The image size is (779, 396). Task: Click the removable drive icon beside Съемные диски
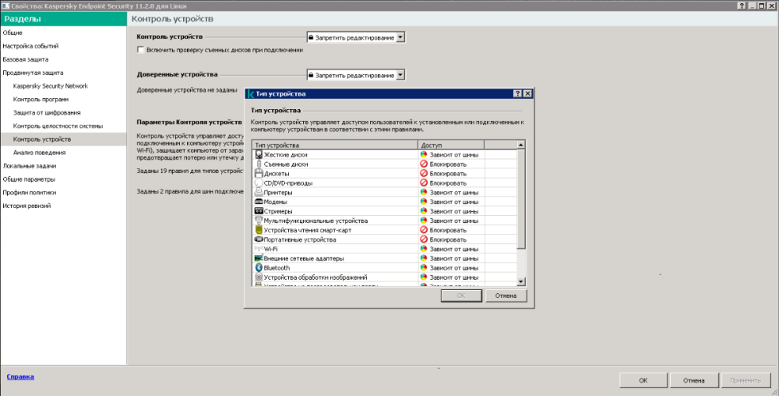pos(259,164)
